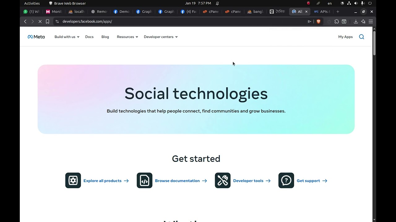Switch to the 'Monit' tab
The width and height of the screenshot is (396, 222).
coord(54,12)
